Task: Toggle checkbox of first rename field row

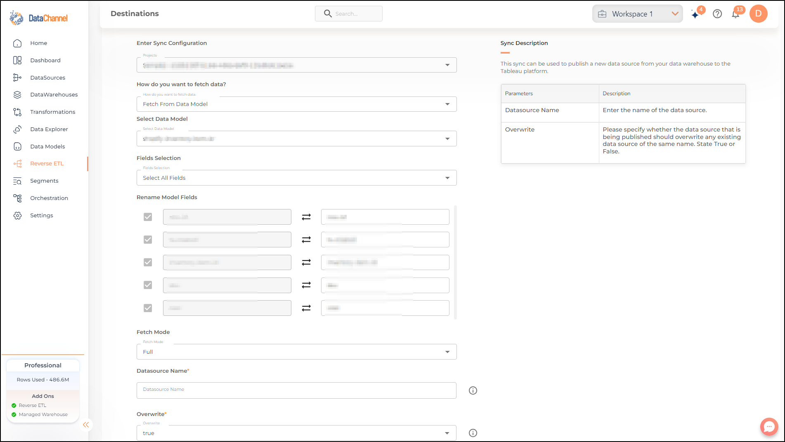Action: pos(148,217)
